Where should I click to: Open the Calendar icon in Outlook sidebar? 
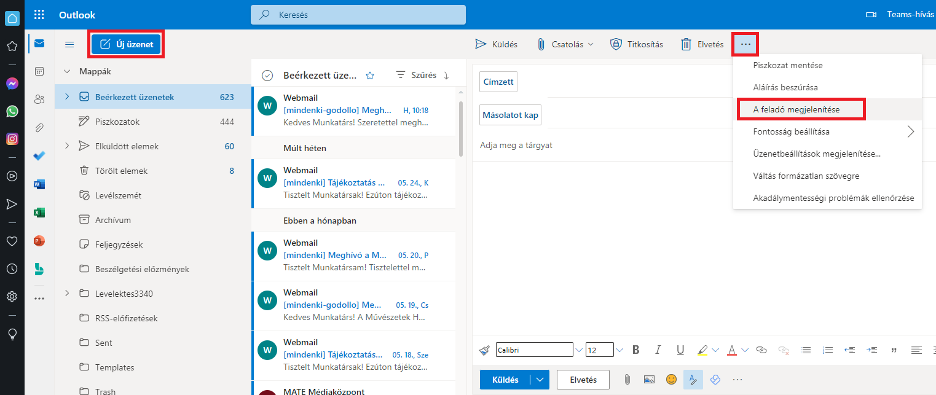(x=39, y=71)
